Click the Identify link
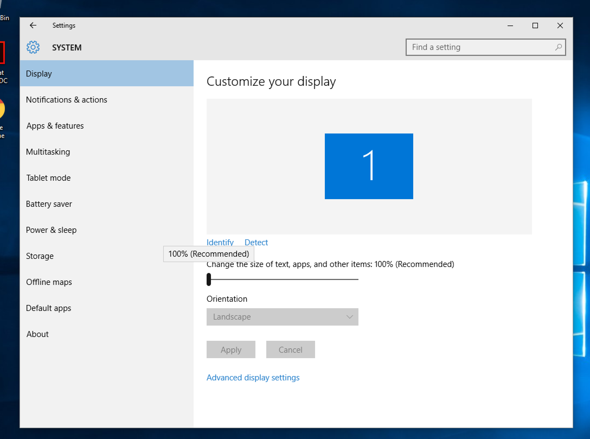The image size is (590, 439). [220, 242]
